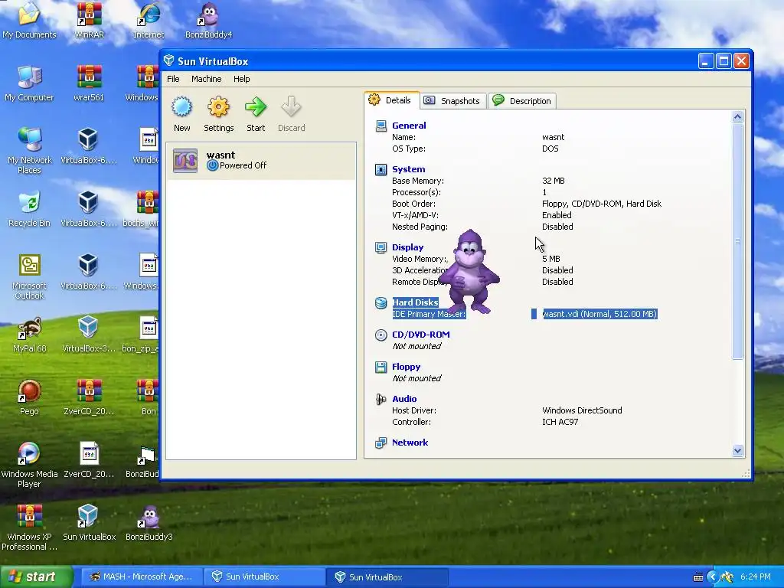Screen dimensions: 784x588
Task: Select the My Documents desktop icon
Action: click(x=29, y=20)
